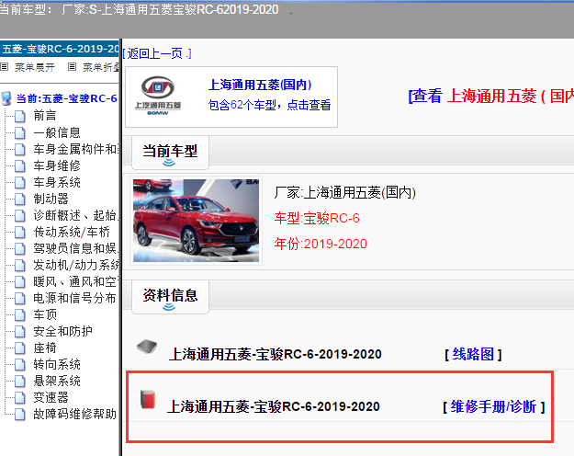Image resolution: width=574 pixels, height=456 pixels.
Task: Open 车身系统 in the tree
Action: point(57,182)
